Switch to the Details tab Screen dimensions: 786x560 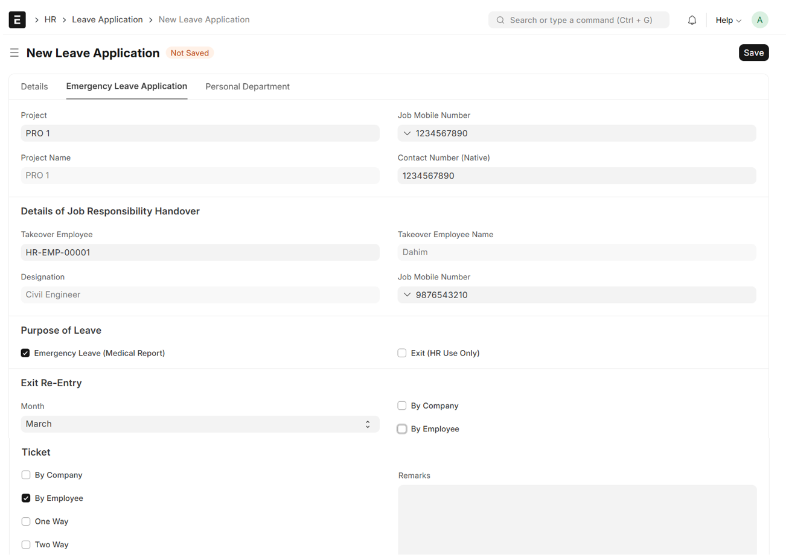pos(34,87)
